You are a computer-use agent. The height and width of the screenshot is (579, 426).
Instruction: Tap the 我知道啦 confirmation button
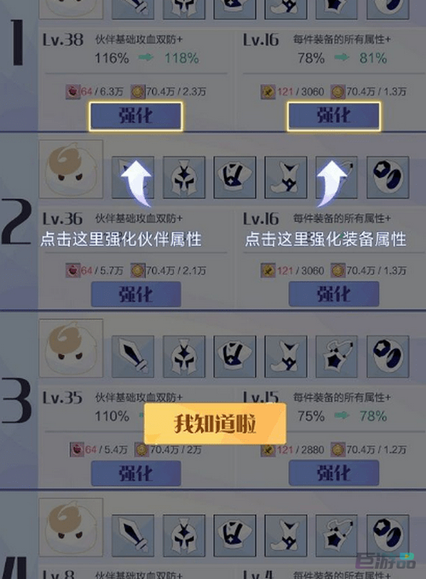[215, 423]
